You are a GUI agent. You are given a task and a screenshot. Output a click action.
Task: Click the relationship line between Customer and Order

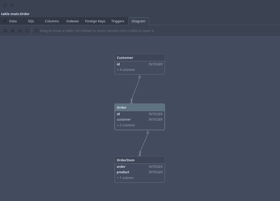[x=136, y=88]
